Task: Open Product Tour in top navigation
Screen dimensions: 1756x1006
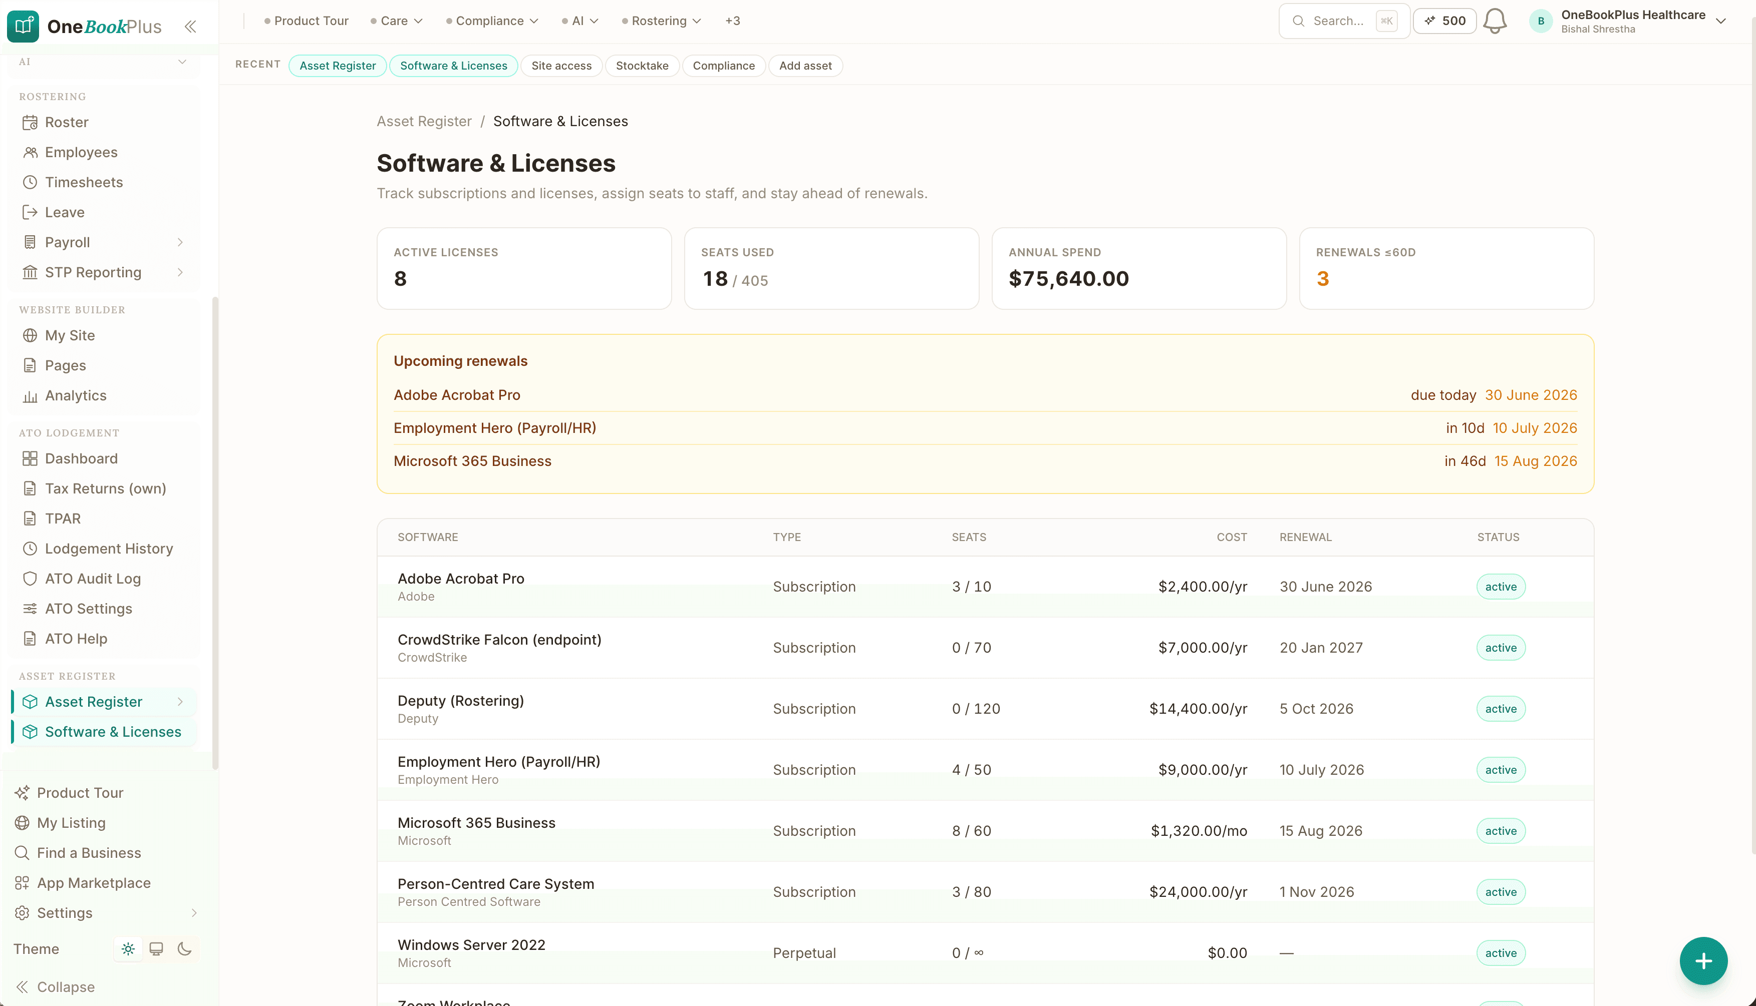Action: coord(306,21)
